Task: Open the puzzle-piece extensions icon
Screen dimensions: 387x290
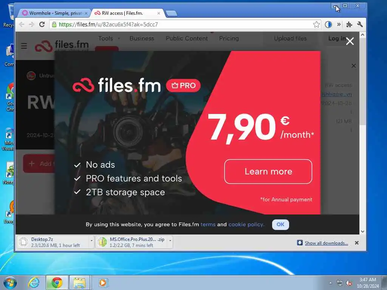Action: (349, 25)
